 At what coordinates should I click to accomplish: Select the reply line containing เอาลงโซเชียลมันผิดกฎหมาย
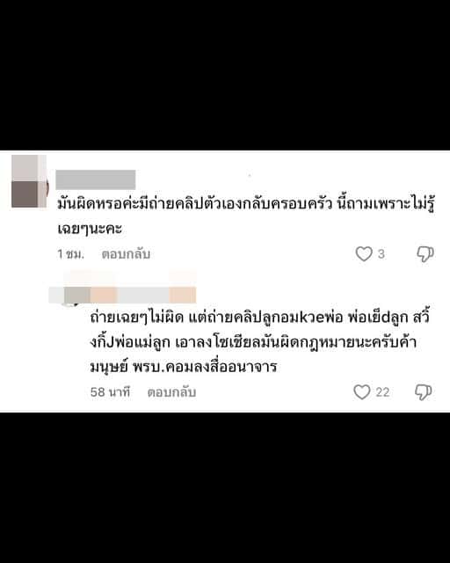pyautogui.click(x=253, y=341)
